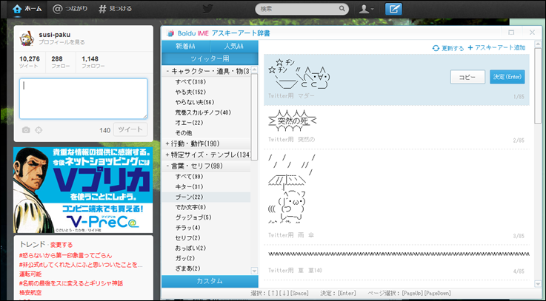This screenshot has width=546, height=301.
Task: Click the add location icon
Action: [39, 130]
